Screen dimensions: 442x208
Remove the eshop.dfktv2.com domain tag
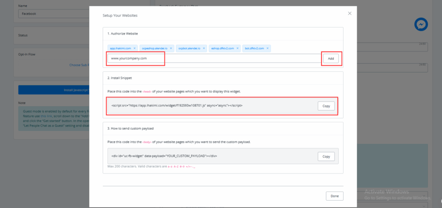(x=238, y=48)
